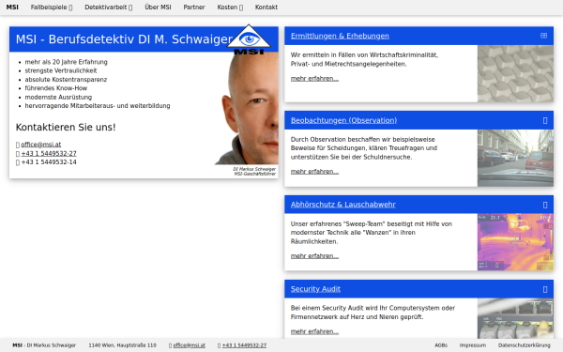
Task: Click the network switch thumbnail image
Action: (x=515, y=318)
